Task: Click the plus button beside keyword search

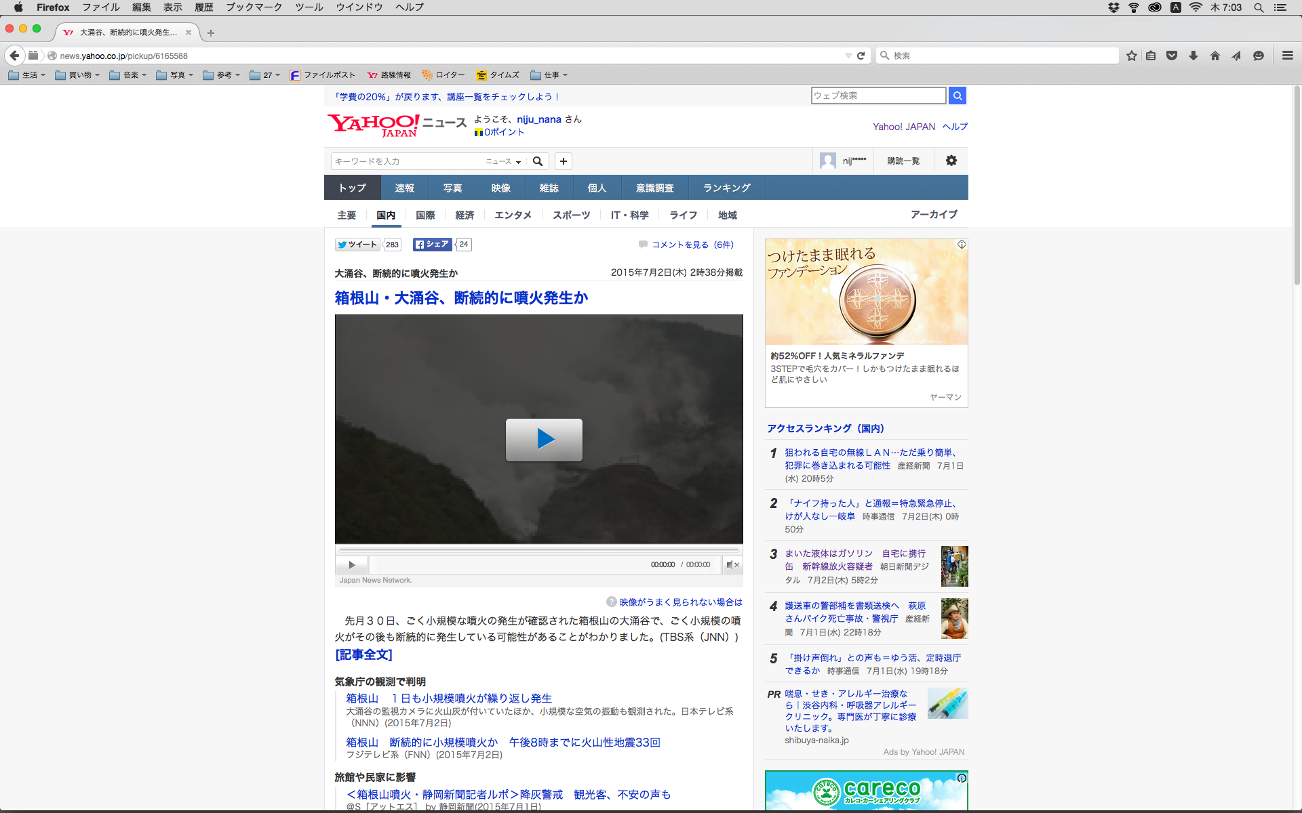Action: (563, 161)
